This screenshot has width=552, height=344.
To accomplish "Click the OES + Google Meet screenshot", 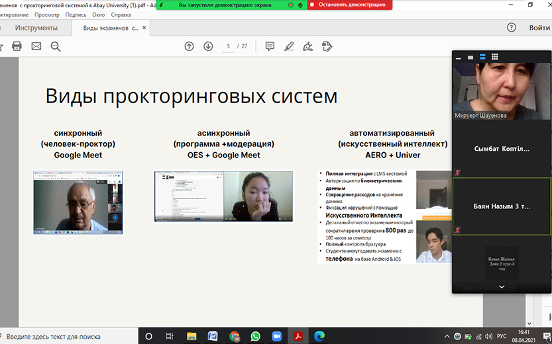I will click(223, 196).
